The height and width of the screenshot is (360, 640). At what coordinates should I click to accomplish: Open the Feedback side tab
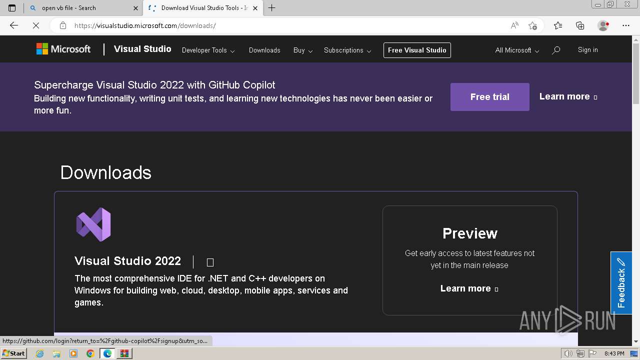[621, 283]
